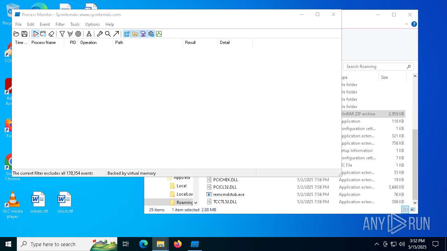The width and height of the screenshot is (447, 251).
Task: Click Explorer file list scrollbar down arrow
Action: (x=415, y=203)
